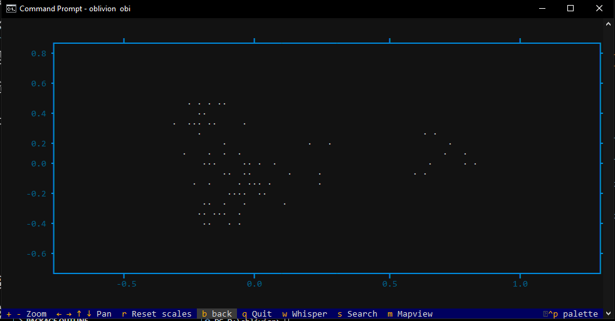615x321 pixels.
Task: Click the window title text
Action: (x=75, y=9)
